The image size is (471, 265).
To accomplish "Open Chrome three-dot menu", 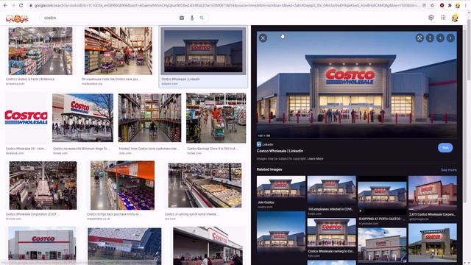I will tap(466, 5).
